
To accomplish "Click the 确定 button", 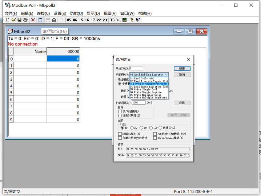I will click(182, 68).
